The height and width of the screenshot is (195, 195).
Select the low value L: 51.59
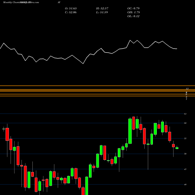102,12
